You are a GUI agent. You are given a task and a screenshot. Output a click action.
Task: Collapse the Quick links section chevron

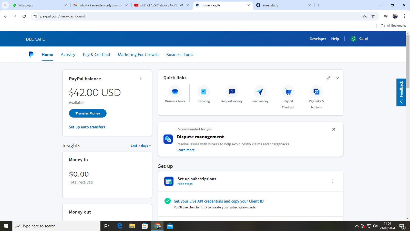pyautogui.click(x=337, y=78)
